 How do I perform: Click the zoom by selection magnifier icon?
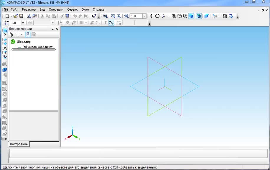point(113,16)
